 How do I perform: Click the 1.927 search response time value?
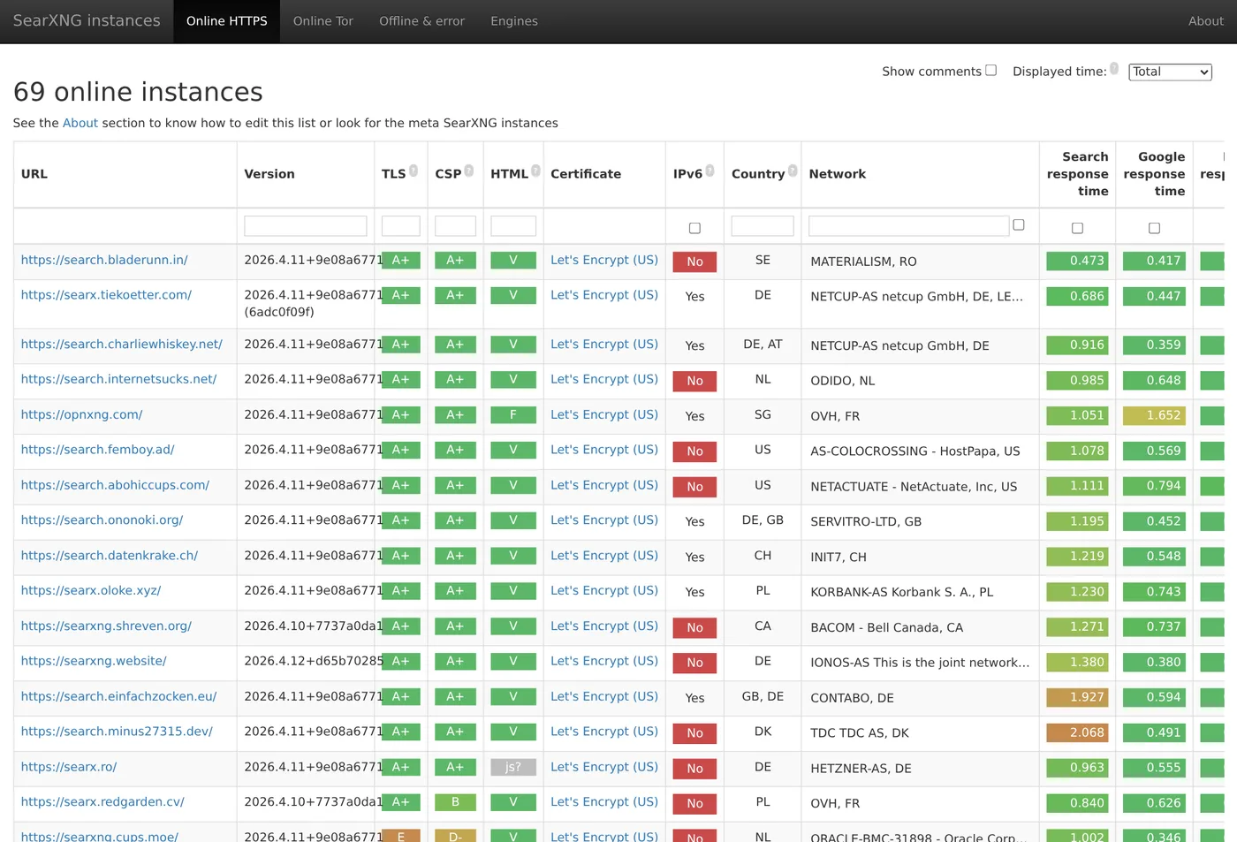click(1077, 697)
